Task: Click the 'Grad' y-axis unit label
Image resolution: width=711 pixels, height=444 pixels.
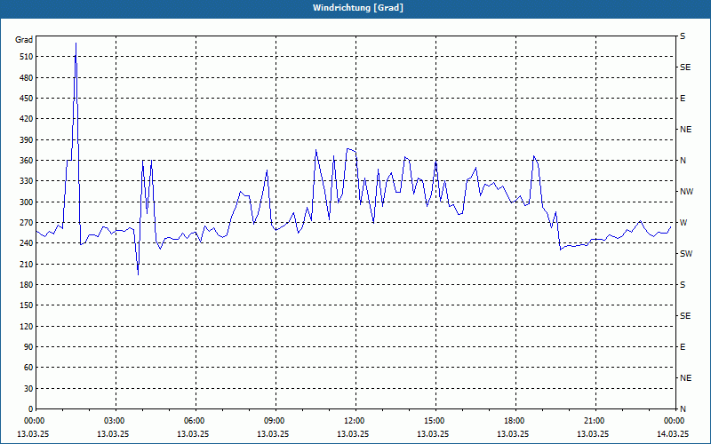Action: pyautogui.click(x=24, y=40)
